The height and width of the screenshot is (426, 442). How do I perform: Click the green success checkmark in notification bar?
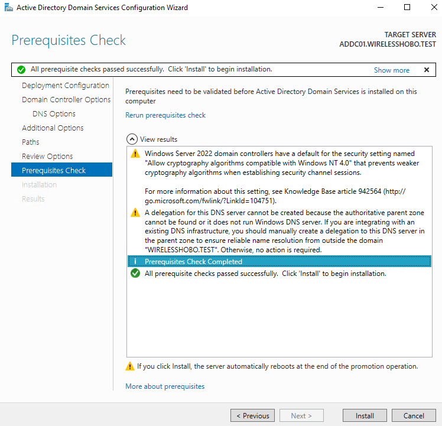click(x=21, y=70)
